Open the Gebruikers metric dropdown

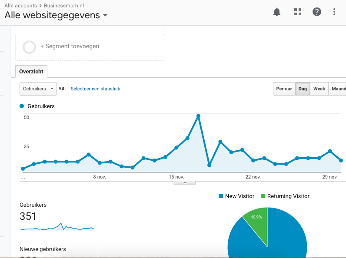point(38,89)
